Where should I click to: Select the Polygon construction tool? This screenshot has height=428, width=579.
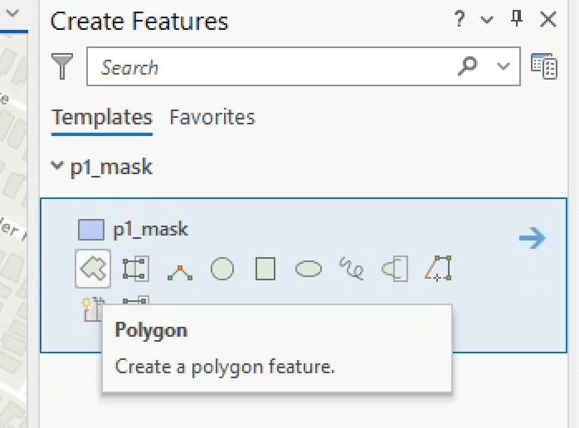pos(92,269)
